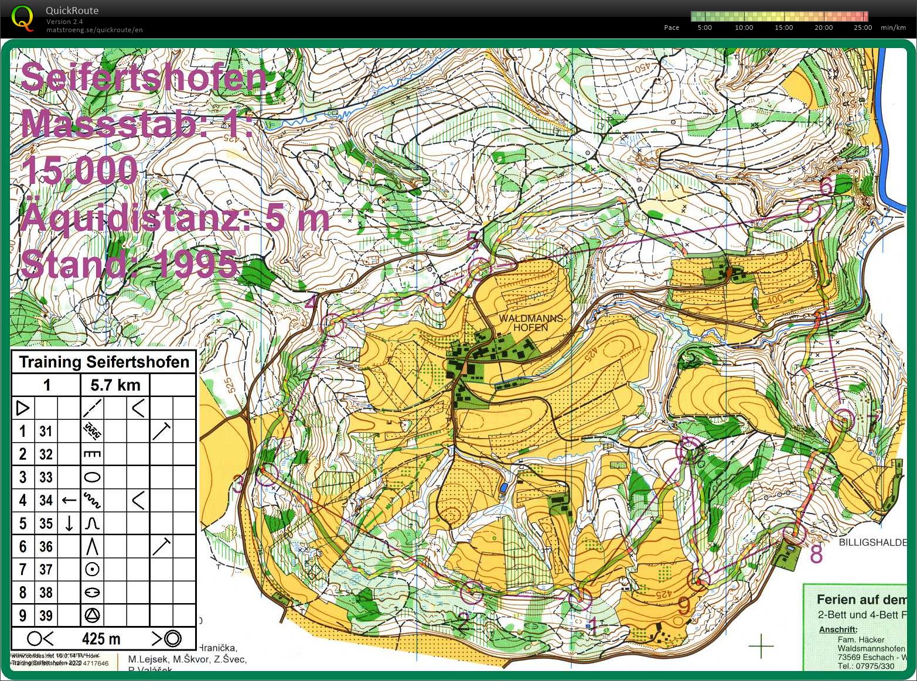The image size is (917, 681).
Task: Click the dotted circle symbol in row 7
Action: 93,569
